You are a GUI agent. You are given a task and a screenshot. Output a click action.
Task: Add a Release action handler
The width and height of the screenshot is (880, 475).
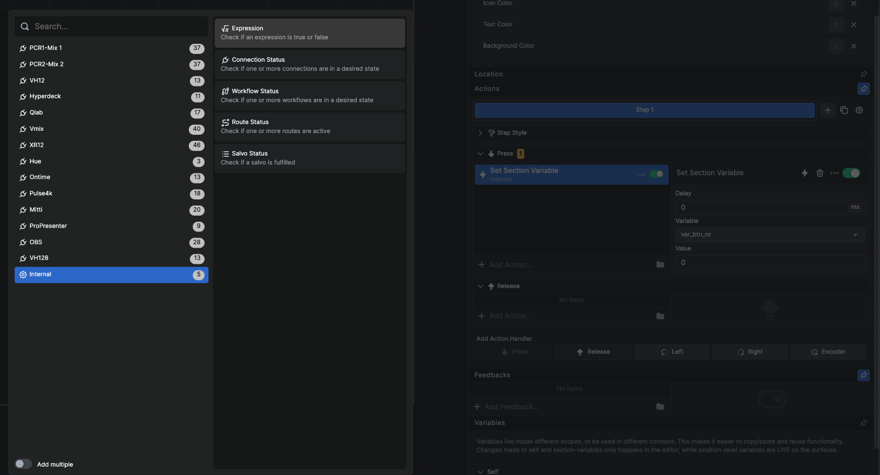tap(593, 352)
